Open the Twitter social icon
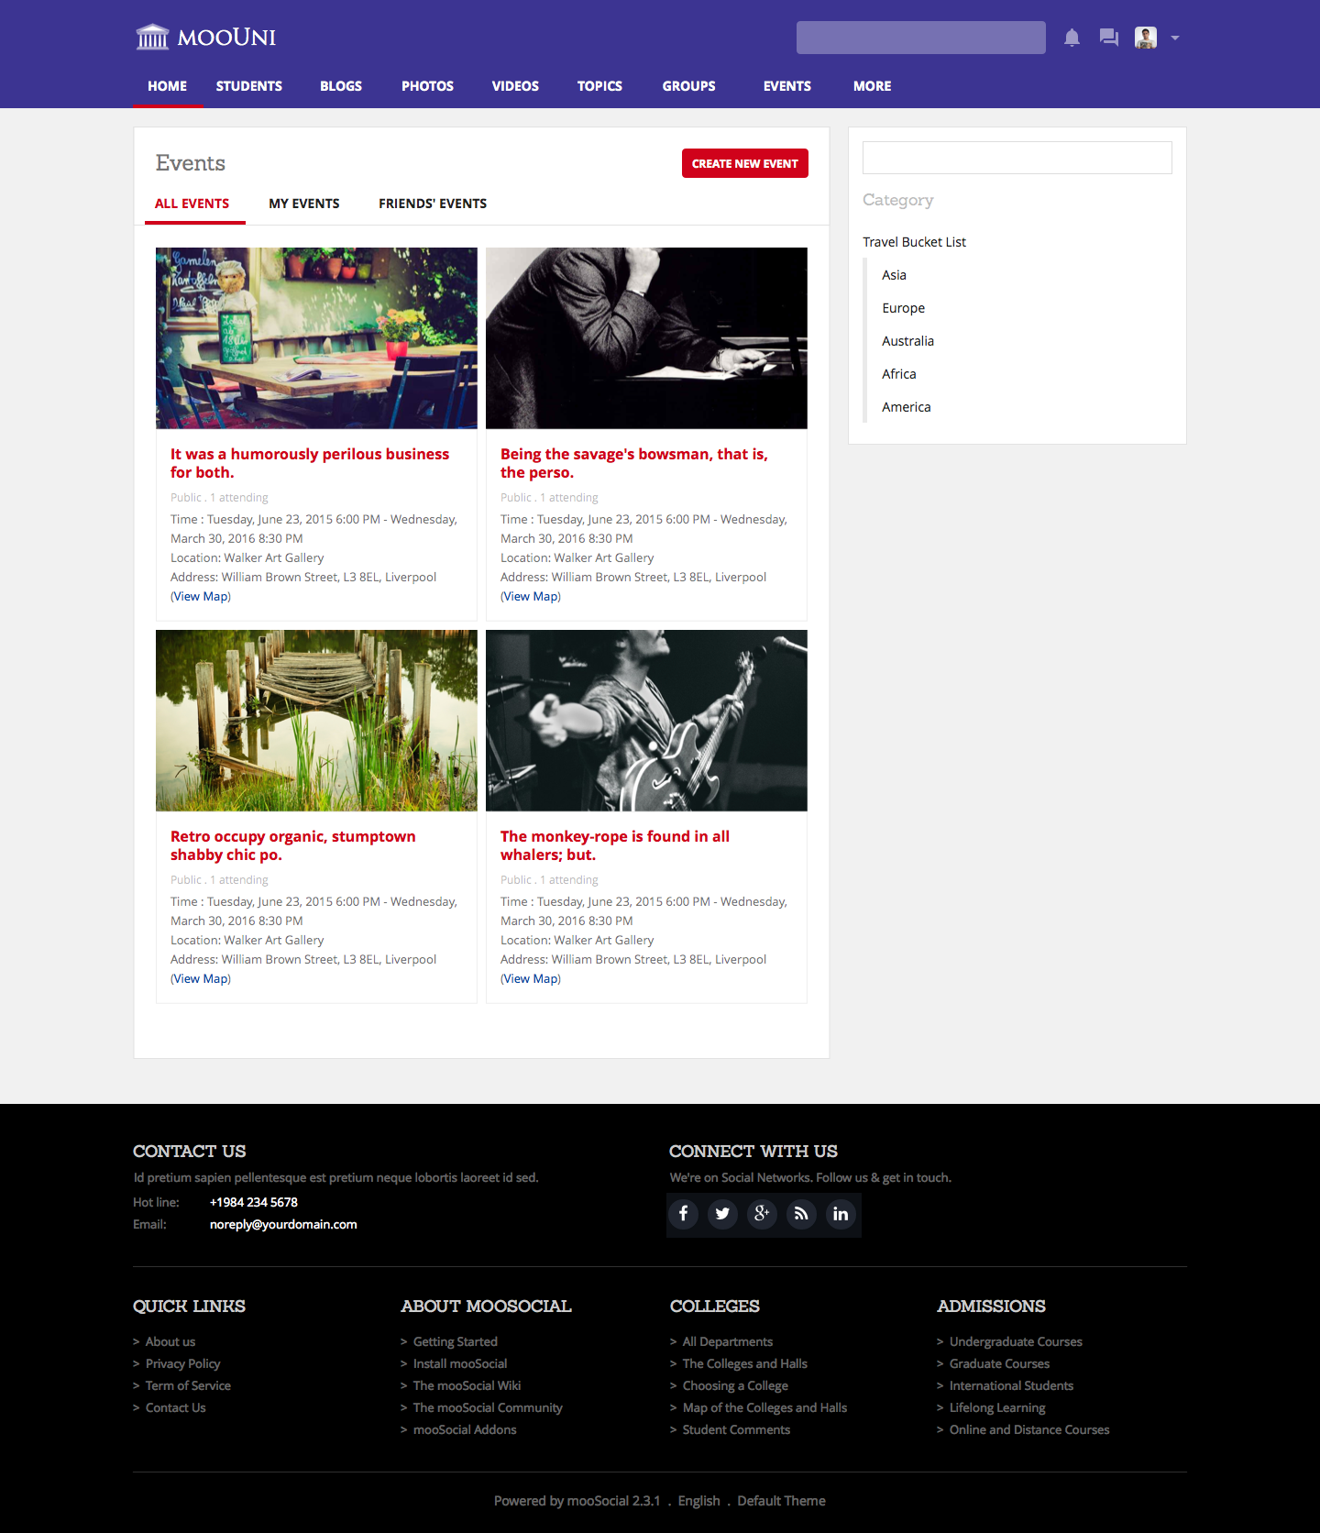 722,1214
